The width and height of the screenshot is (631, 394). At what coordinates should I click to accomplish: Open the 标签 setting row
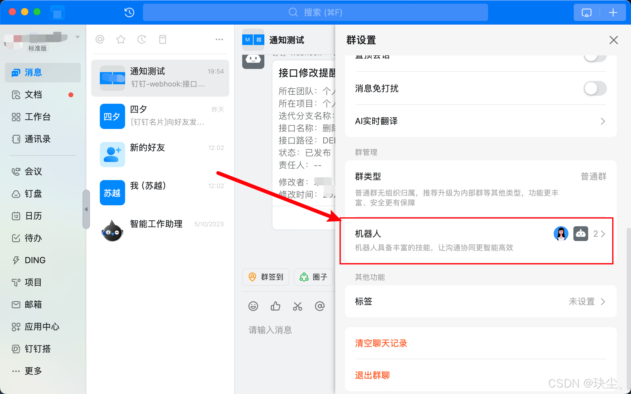coord(481,301)
